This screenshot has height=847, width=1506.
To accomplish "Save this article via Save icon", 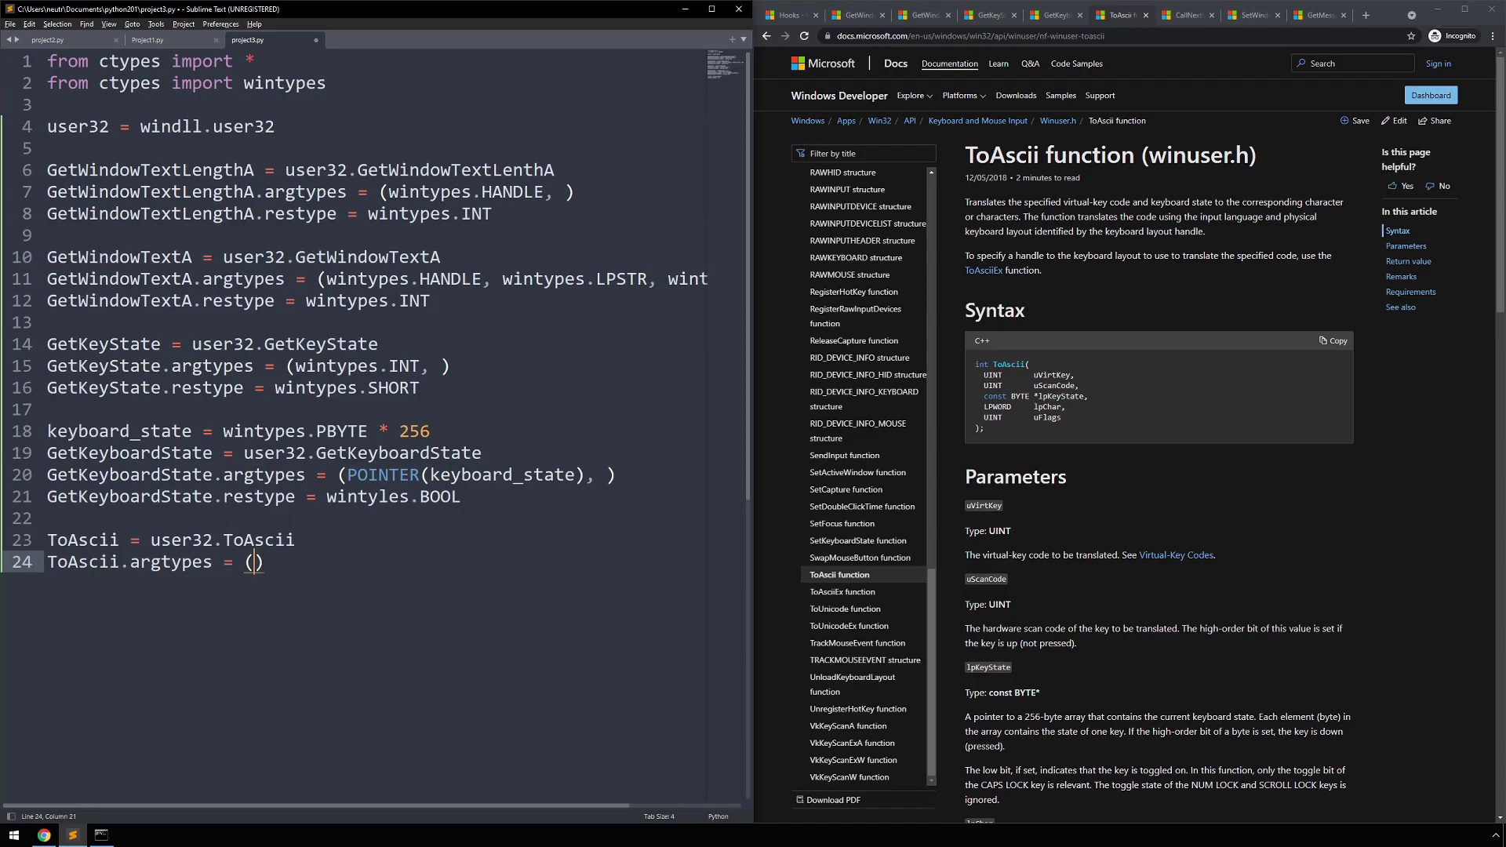I will (x=1355, y=121).
